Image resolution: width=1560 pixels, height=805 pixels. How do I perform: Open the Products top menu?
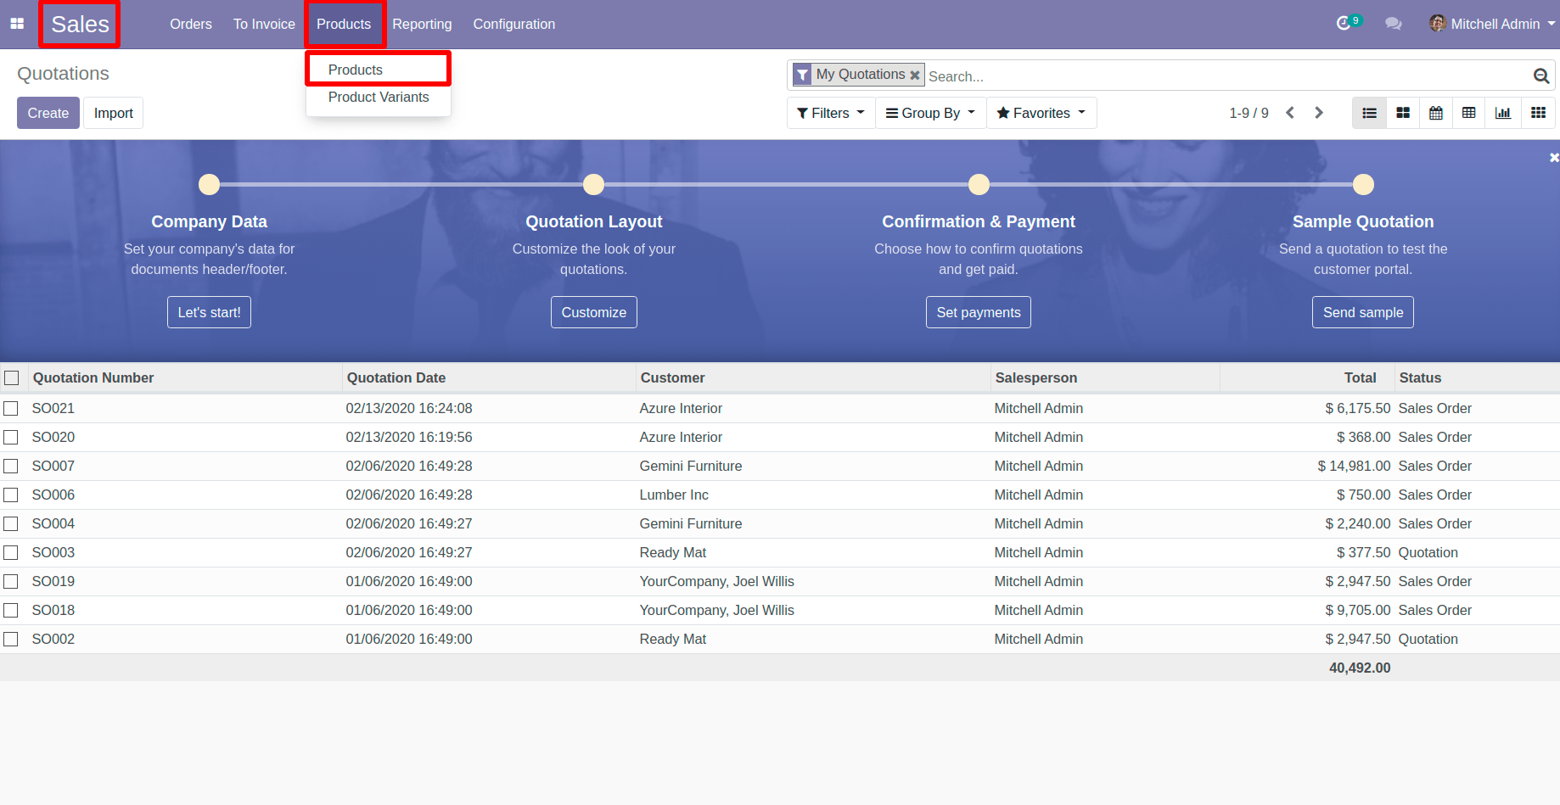344,24
